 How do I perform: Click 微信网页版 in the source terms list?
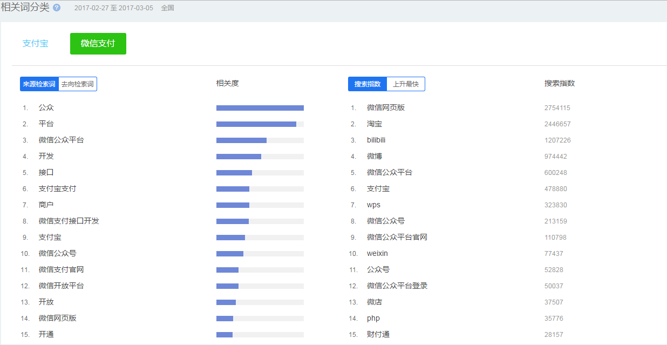58,319
